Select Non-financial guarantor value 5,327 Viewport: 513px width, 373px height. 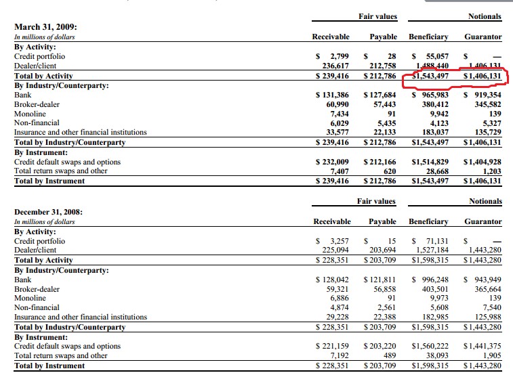(x=489, y=124)
